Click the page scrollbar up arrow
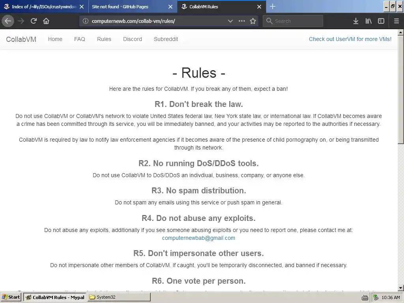The width and height of the screenshot is (404, 303). pyautogui.click(x=401, y=32)
